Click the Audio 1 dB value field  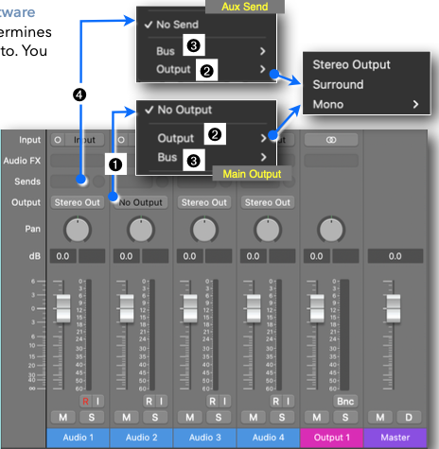[62, 256]
